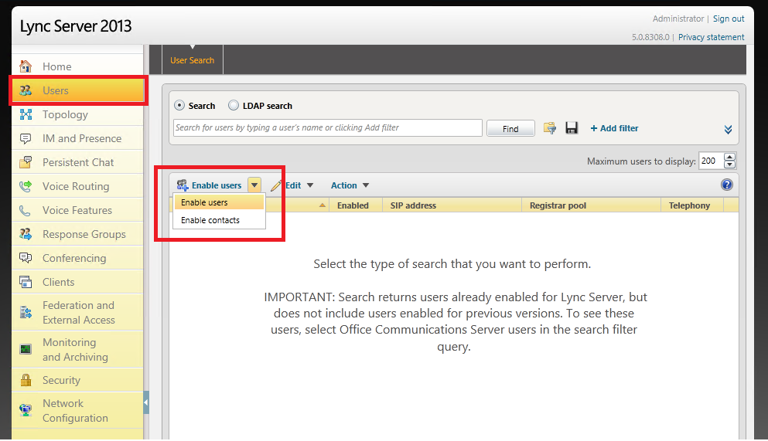Open Network Configuration section label
Screen dimensions: 768x441
(76, 410)
